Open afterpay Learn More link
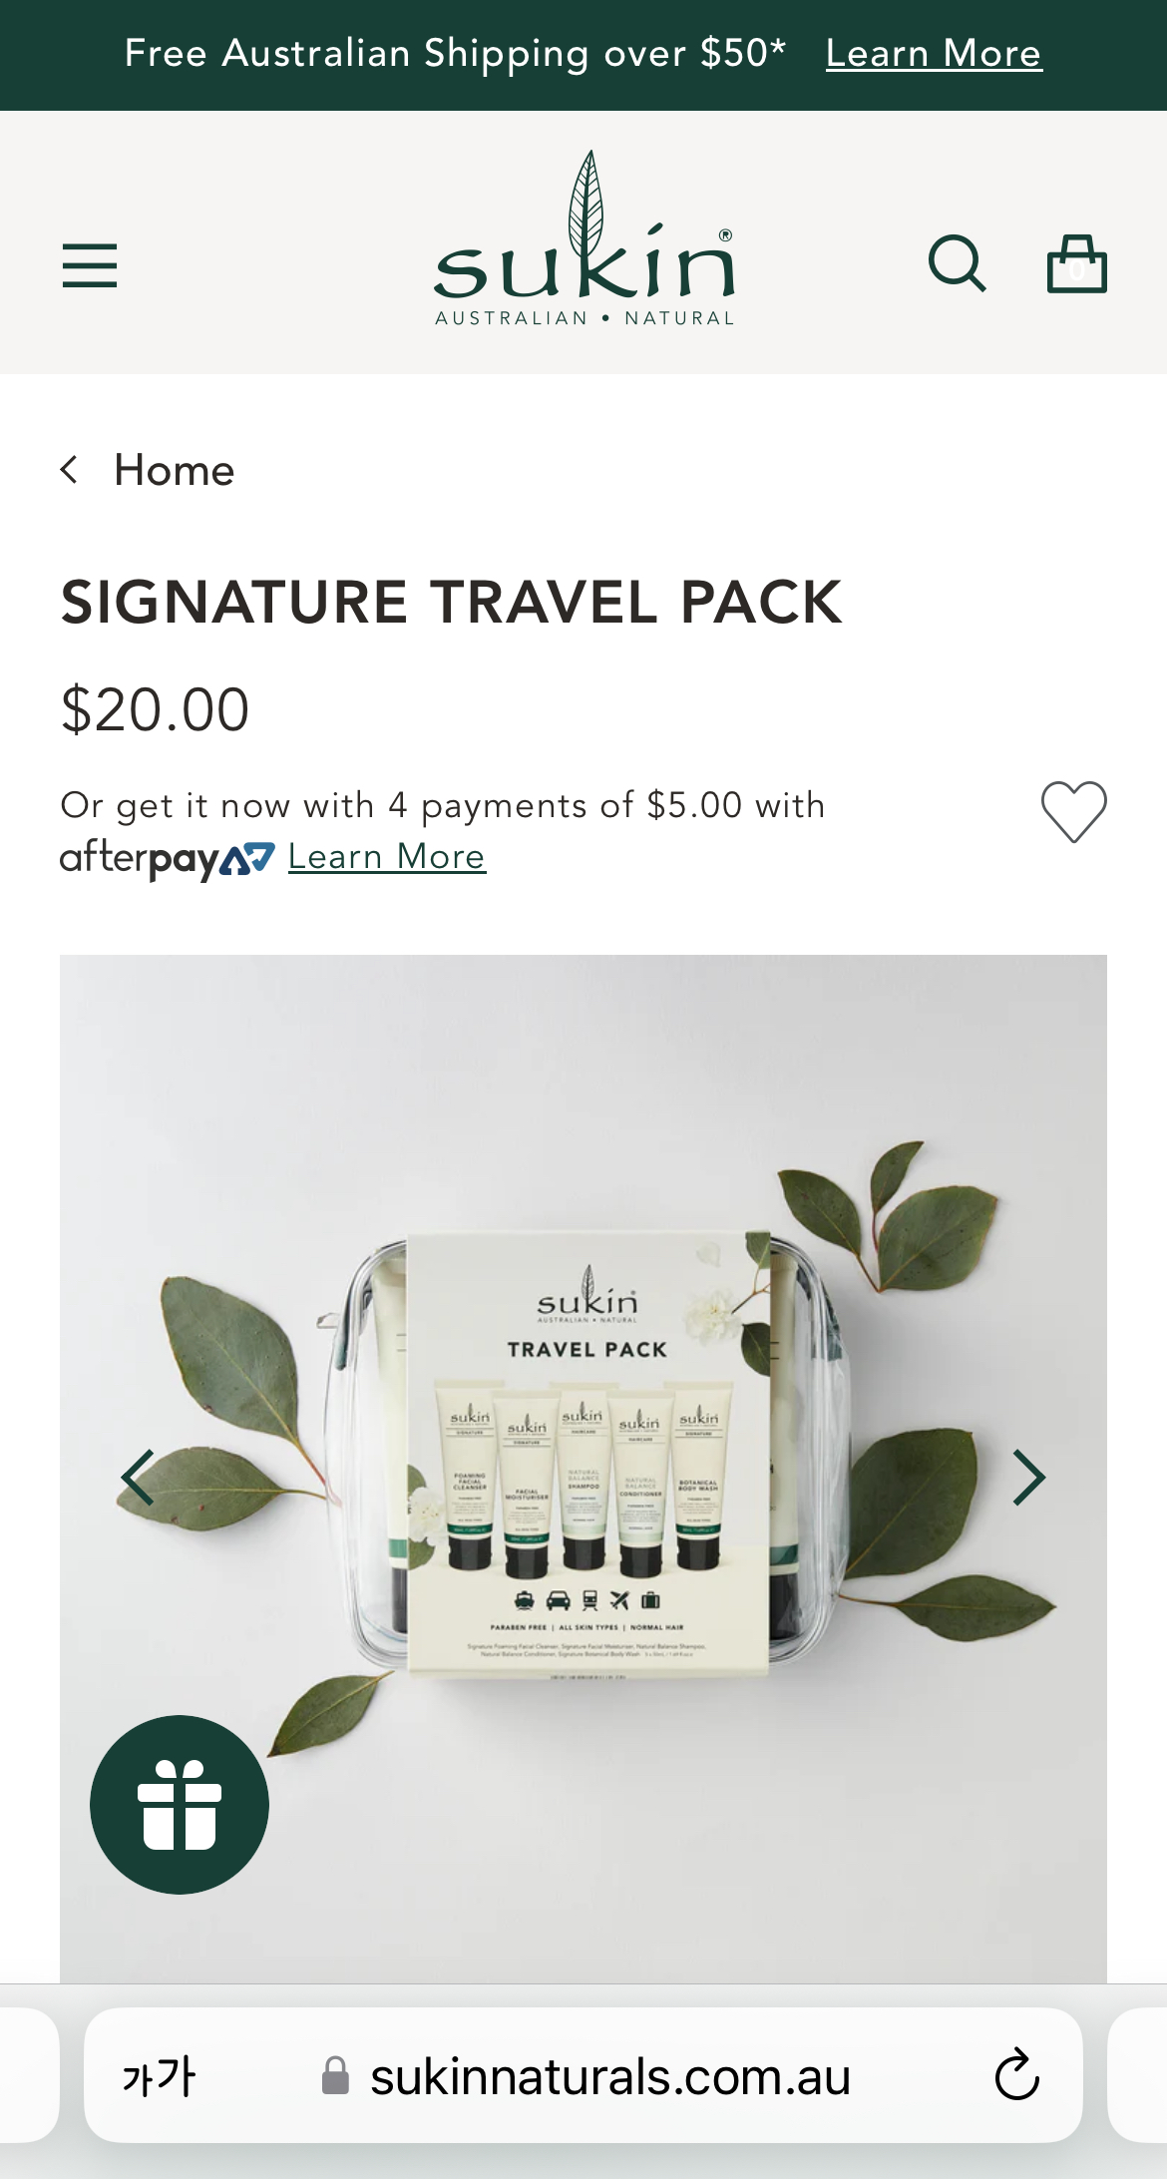This screenshot has height=2179, width=1167. (x=387, y=857)
